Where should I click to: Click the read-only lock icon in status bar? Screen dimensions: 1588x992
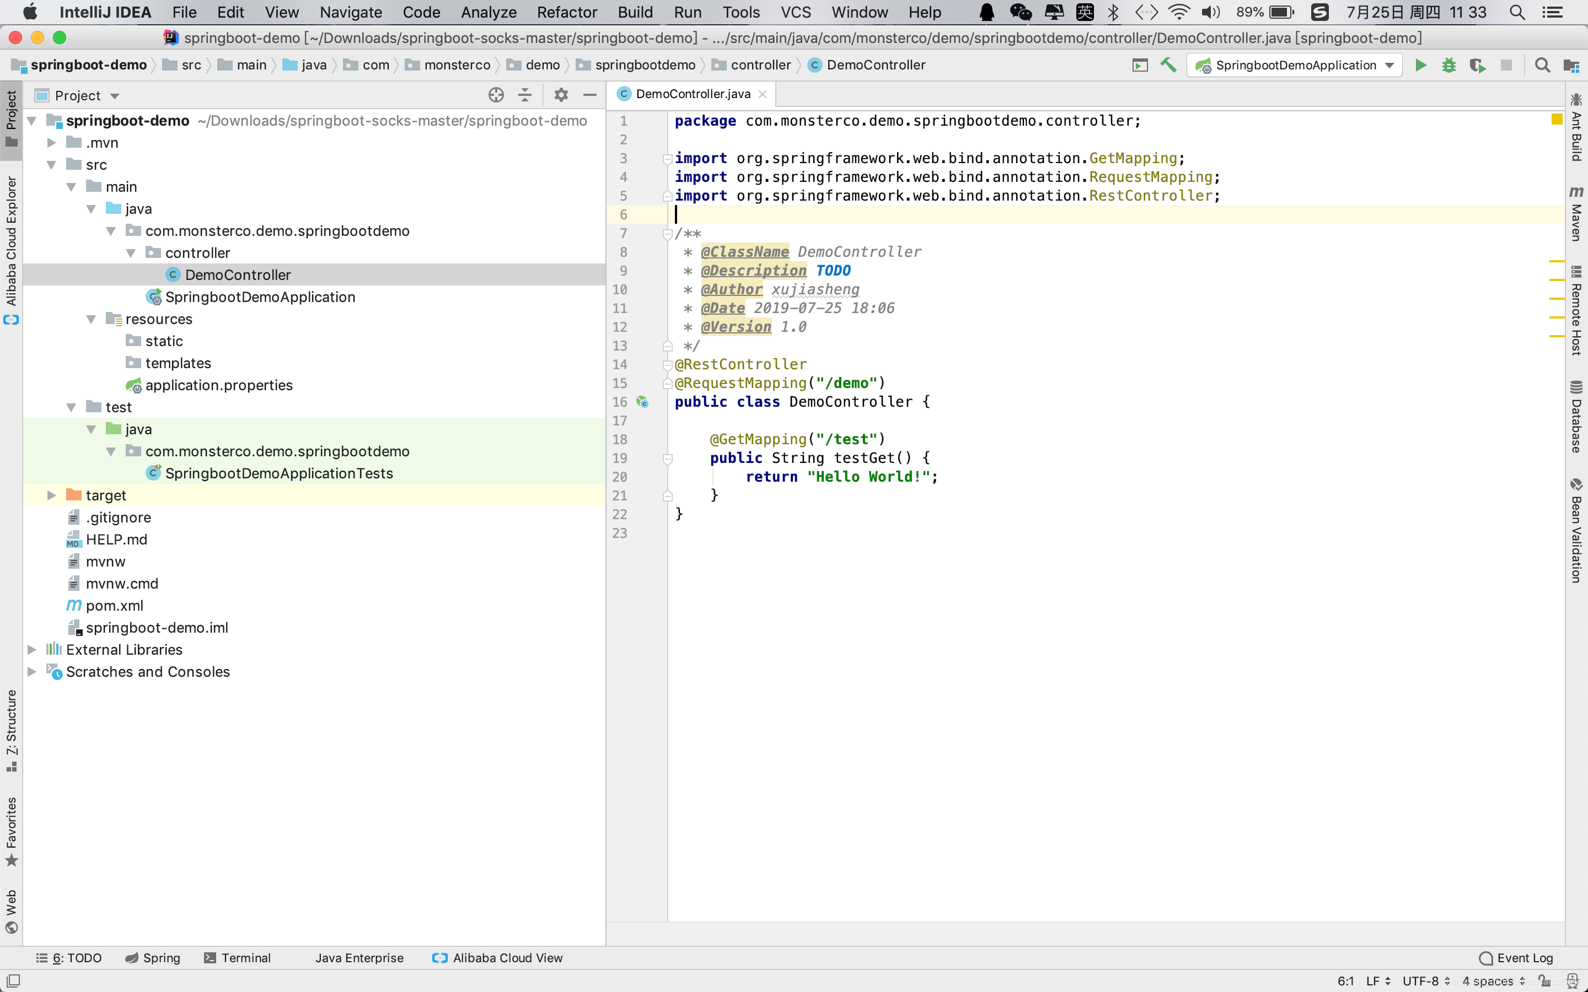[x=1543, y=981]
